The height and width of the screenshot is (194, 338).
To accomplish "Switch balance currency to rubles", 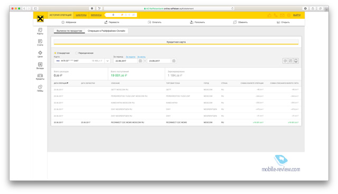I will [122, 15].
